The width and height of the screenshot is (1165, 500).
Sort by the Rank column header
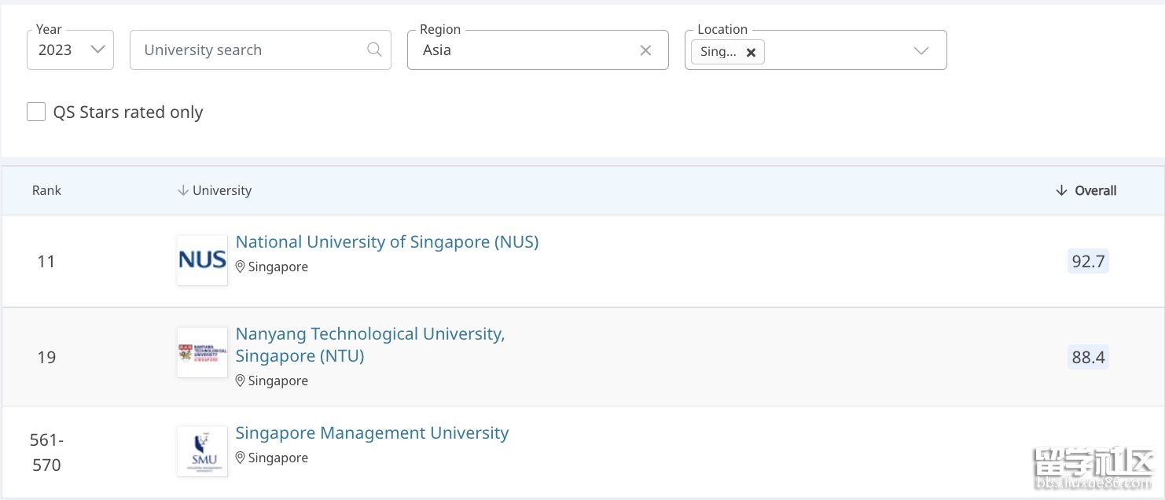pyautogui.click(x=46, y=190)
